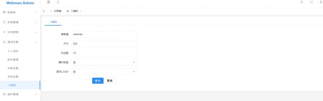The width and height of the screenshot is (323, 101).
Task: Collapse the 通用设置 menu
Action: click(20, 42)
